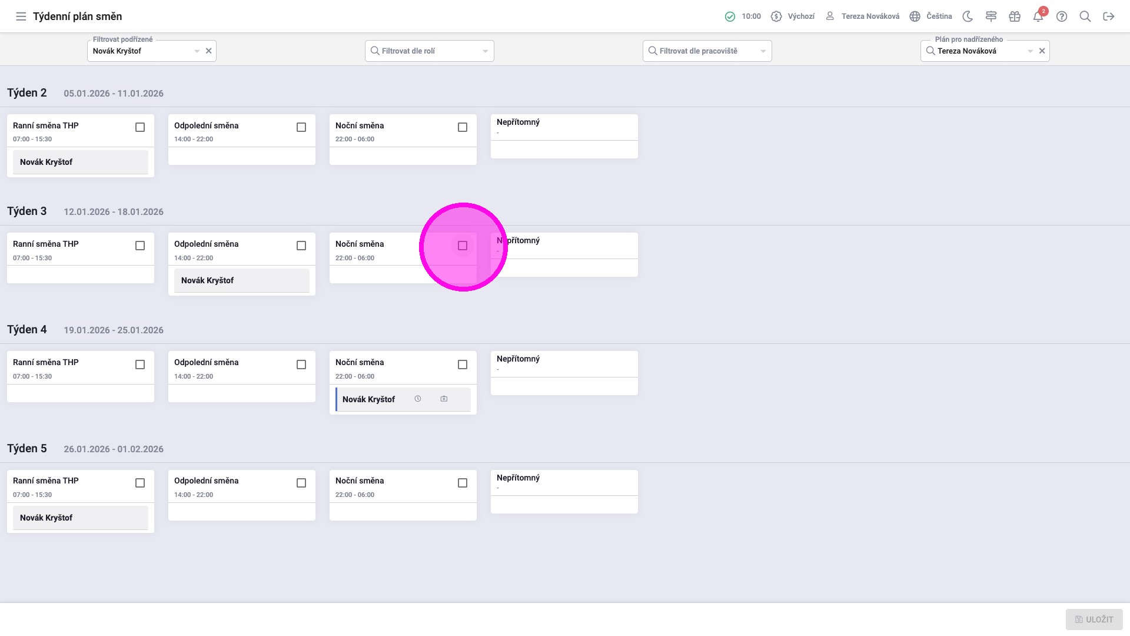Click the ULOŽIT save button
This screenshot has height=636, width=1130.
pos(1094,620)
